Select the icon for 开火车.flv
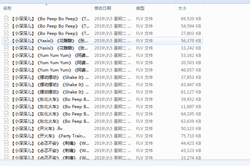This screenshot has width=250, height=166. (6, 129)
